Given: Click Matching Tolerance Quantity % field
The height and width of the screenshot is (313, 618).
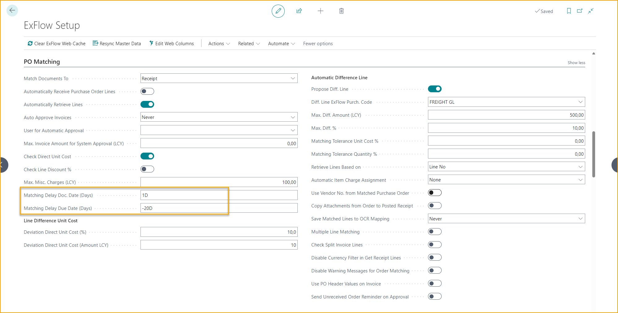Looking at the screenshot, I should tap(507, 154).
